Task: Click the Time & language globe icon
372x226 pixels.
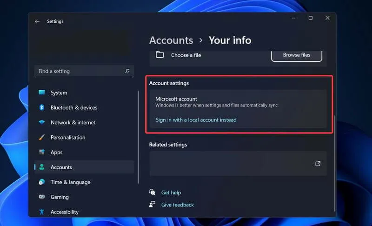Action: tap(42, 182)
